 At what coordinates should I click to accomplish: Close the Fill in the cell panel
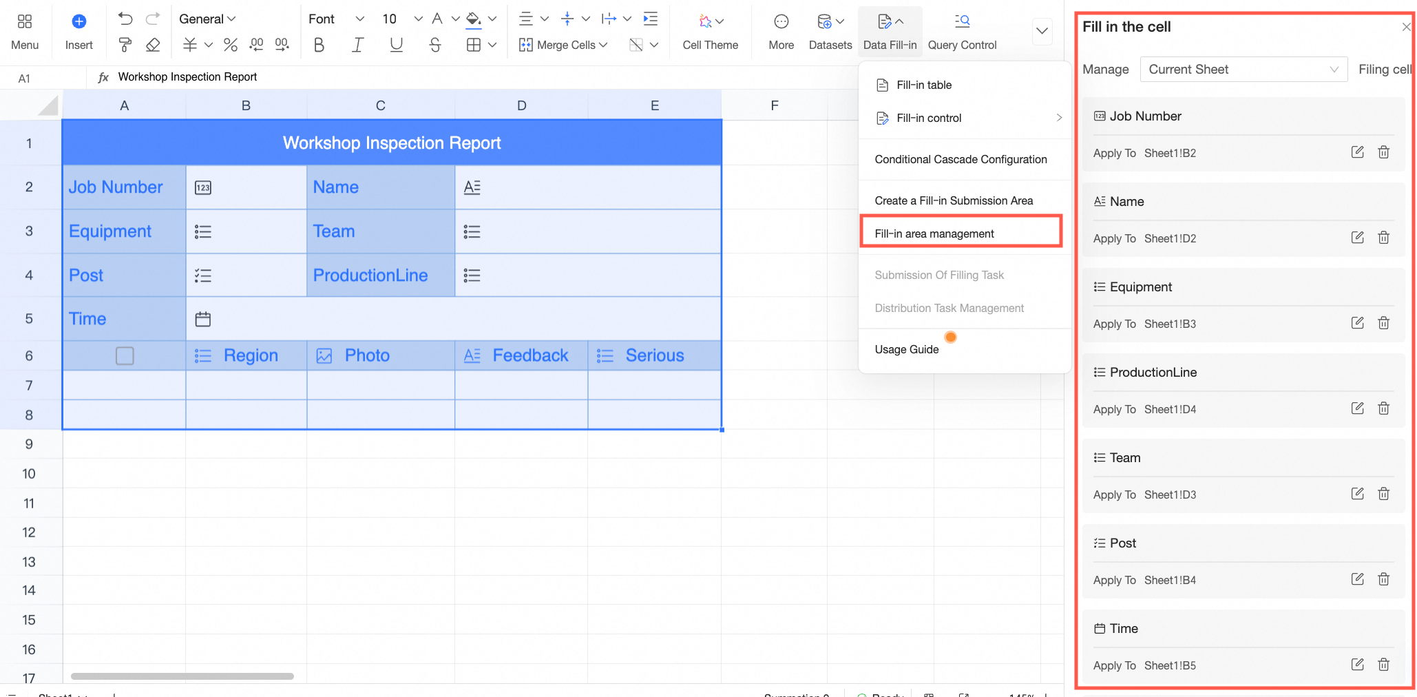(1406, 27)
